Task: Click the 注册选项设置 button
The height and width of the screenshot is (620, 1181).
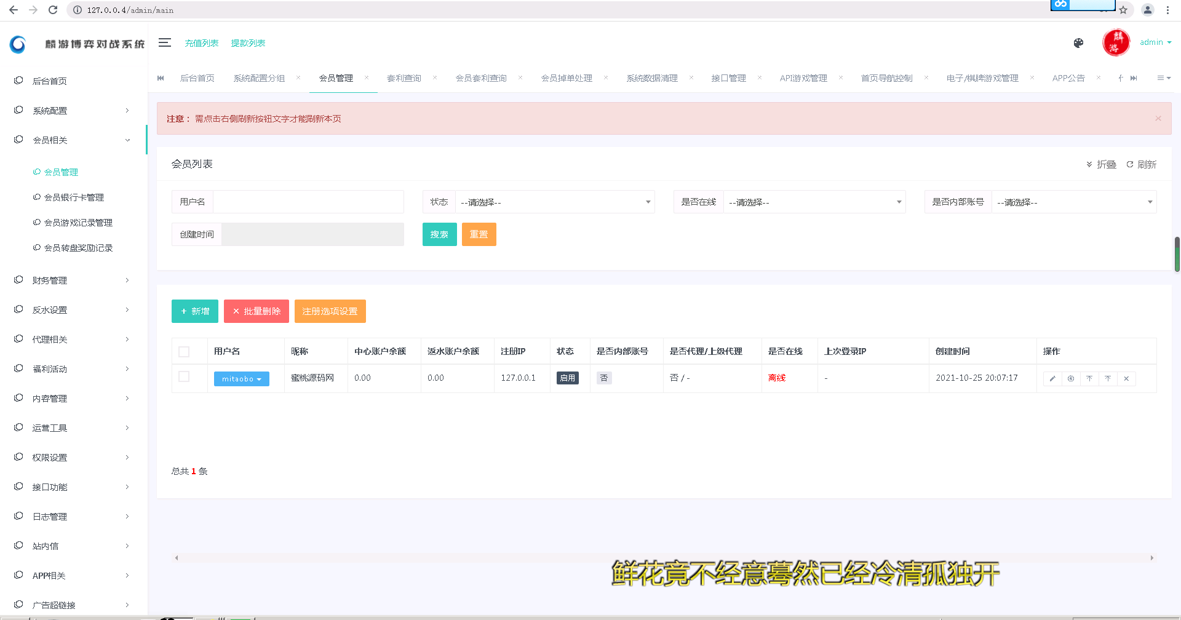Action: (x=330, y=311)
